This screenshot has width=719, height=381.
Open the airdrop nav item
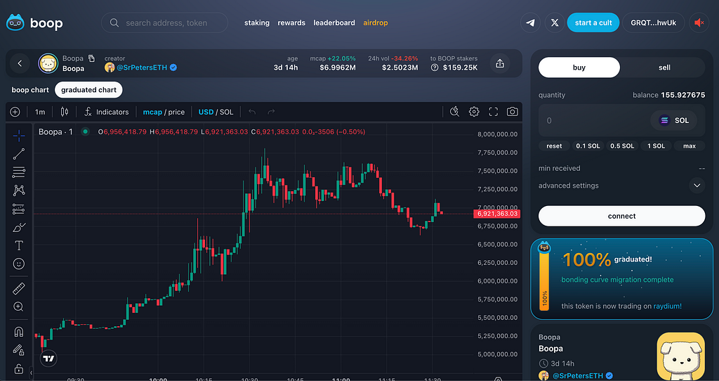376,22
